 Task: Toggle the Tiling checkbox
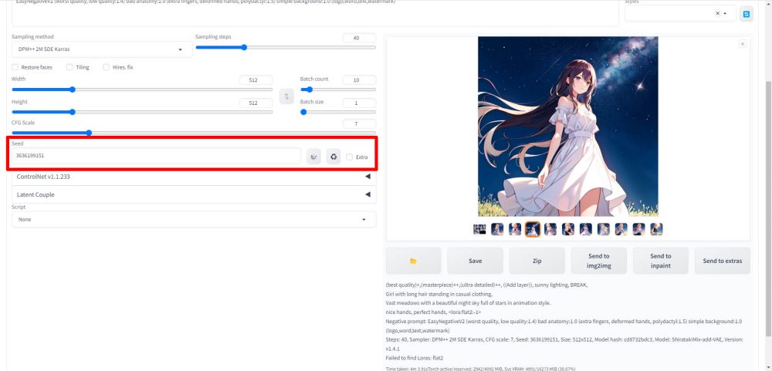(x=69, y=67)
